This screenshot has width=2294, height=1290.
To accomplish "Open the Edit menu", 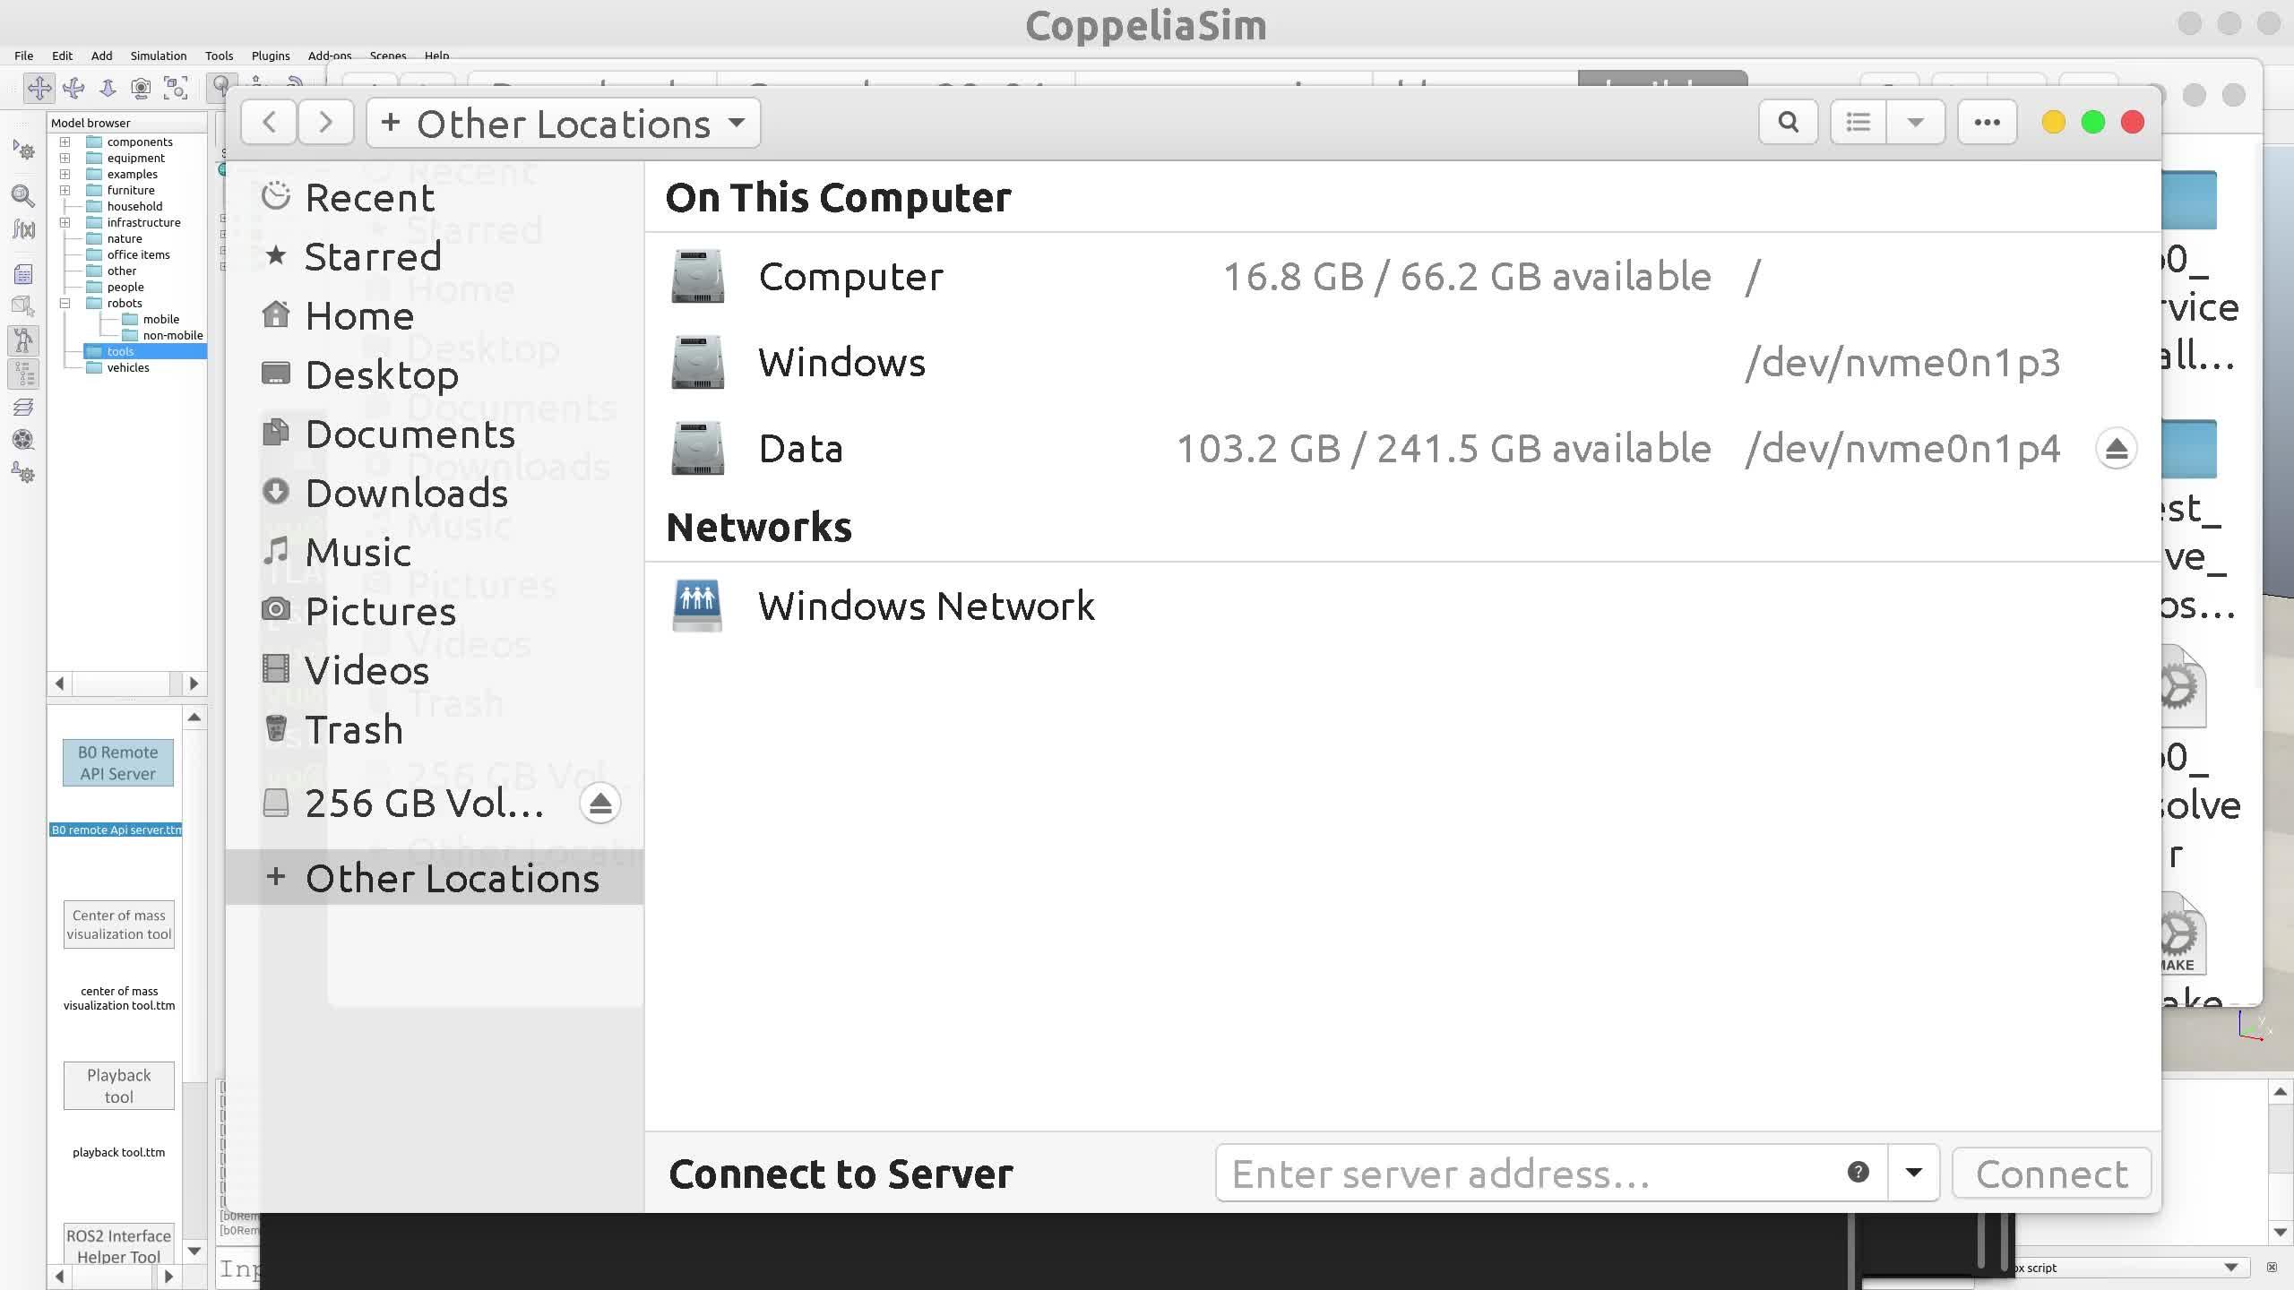I will point(62,56).
